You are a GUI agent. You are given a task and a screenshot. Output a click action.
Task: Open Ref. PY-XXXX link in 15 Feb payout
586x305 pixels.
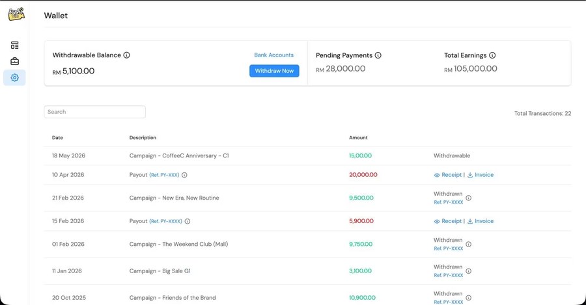[x=165, y=221]
